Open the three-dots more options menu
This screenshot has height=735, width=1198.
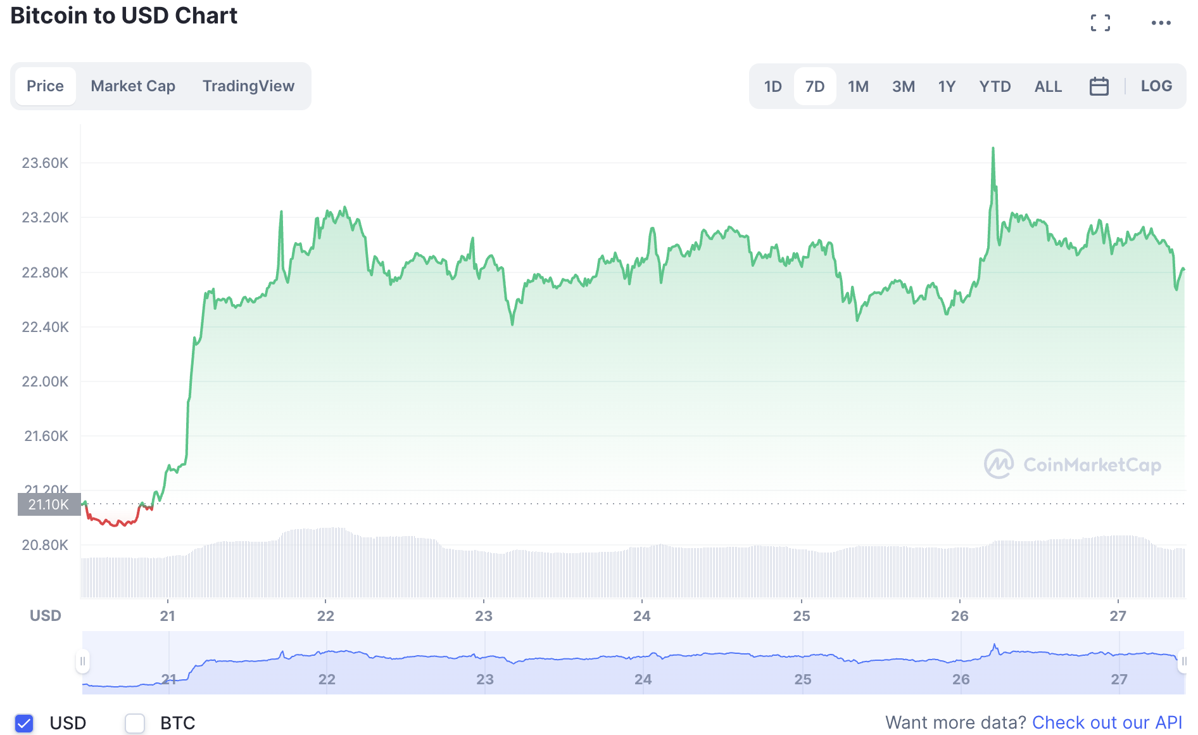1161,23
